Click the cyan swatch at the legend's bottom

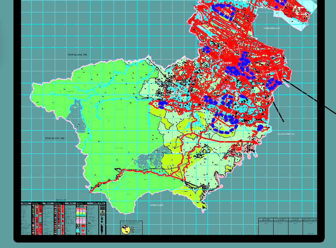click(78, 231)
